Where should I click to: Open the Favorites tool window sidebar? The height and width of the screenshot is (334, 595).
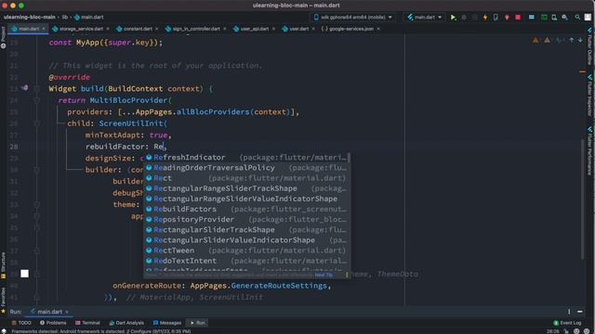3,300
